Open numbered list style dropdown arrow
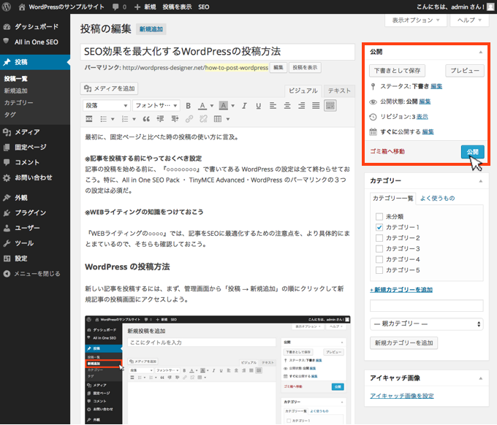This screenshot has height=425, width=497. tap(134, 119)
